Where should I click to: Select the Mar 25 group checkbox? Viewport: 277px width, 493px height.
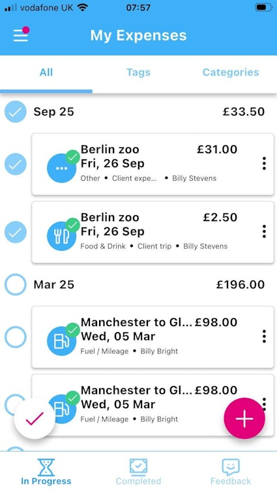click(16, 284)
